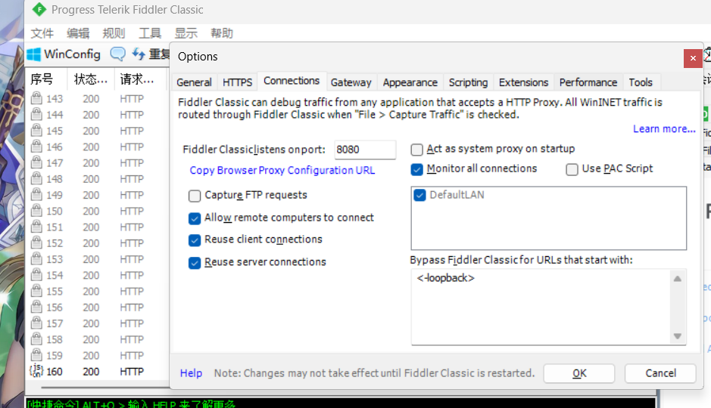
Task: Click the lock icon on session 155
Action: 36,291
